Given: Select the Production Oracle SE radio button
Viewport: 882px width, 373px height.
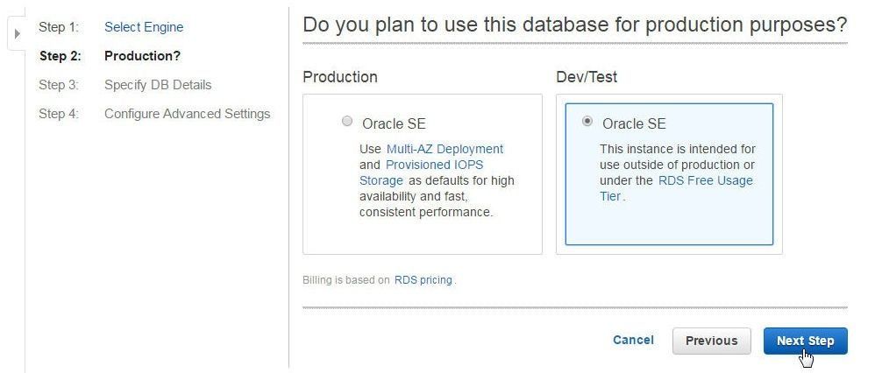Looking at the screenshot, I should [347, 121].
